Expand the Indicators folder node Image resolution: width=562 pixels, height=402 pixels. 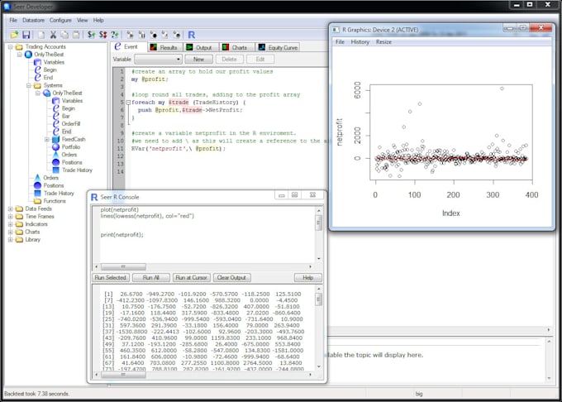(10, 223)
